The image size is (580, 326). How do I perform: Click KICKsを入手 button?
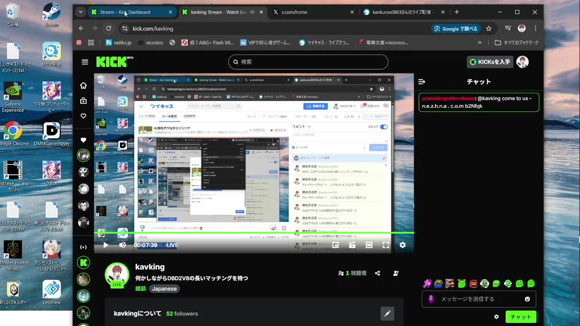[x=490, y=62]
